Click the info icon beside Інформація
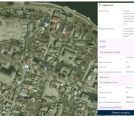Screen dimensions: 134x116 coord(100,5)
